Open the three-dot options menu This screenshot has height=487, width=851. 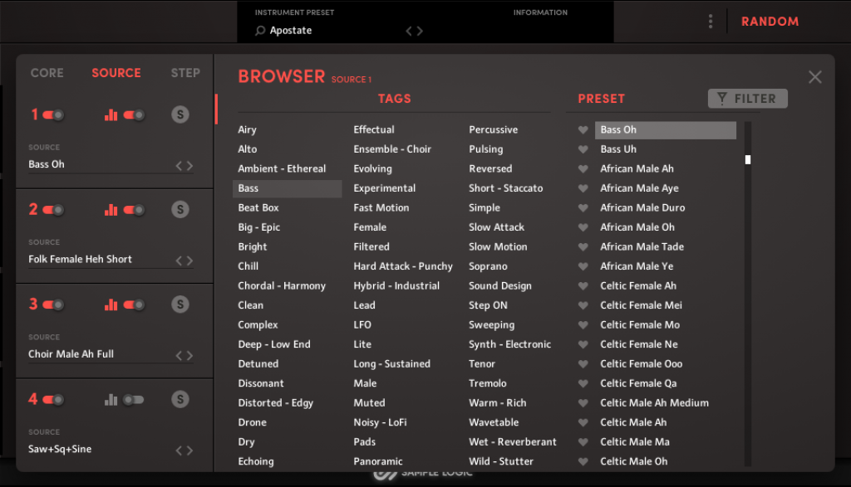click(x=711, y=21)
